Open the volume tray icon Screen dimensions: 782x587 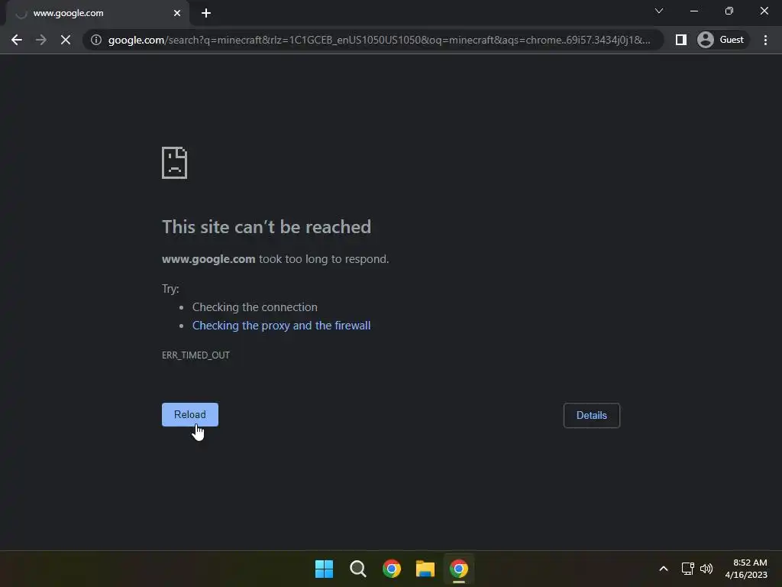pyautogui.click(x=706, y=569)
